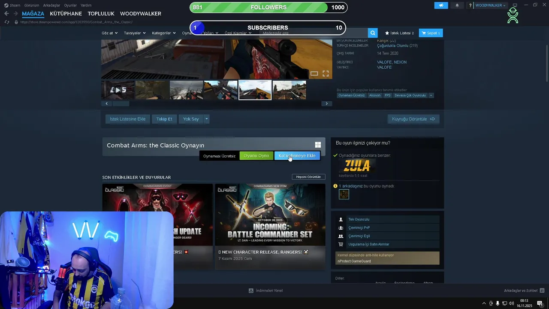The image size is (549, 309).
Task: Expand the Özel Kısımlar dropdown
Action: (x=238, y=33)
